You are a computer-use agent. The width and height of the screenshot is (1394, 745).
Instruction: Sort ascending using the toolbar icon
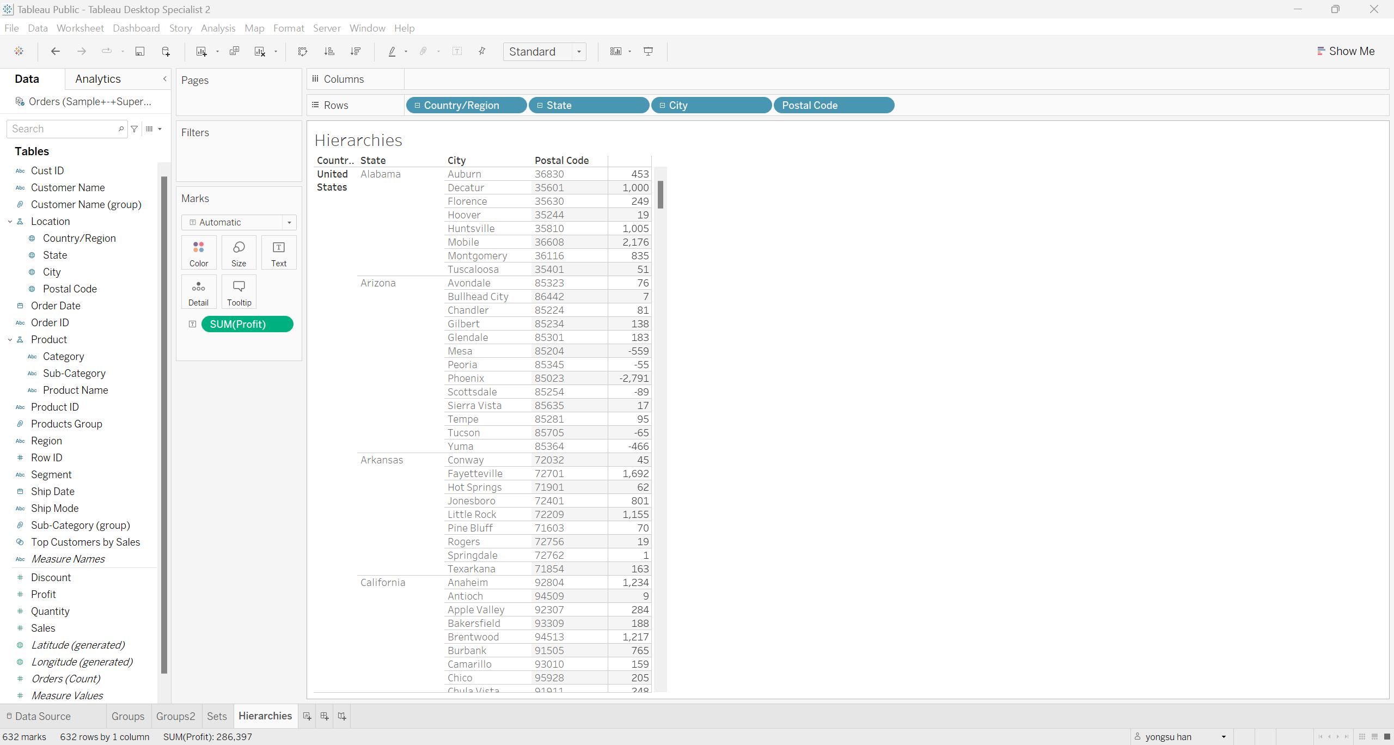pyautogui.click(x=329, y=51)
